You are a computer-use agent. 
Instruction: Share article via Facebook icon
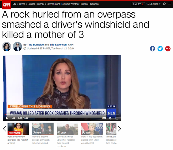[152, 49]
